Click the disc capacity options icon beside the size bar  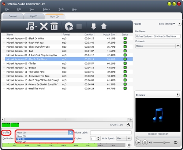pos(129,145)
